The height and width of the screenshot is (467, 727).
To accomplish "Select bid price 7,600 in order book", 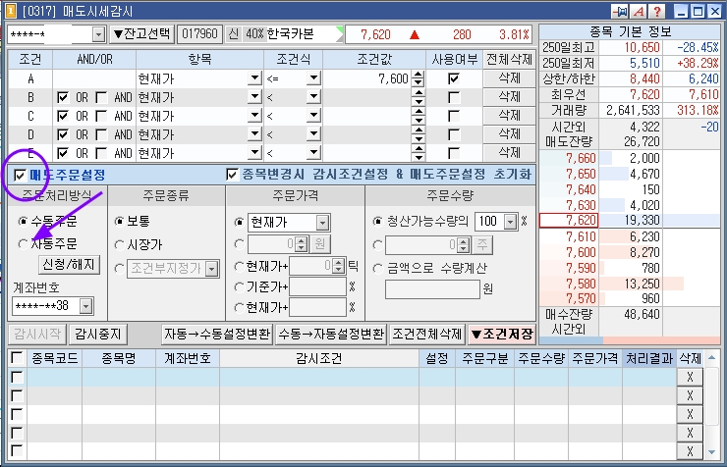I will [581, 253].
